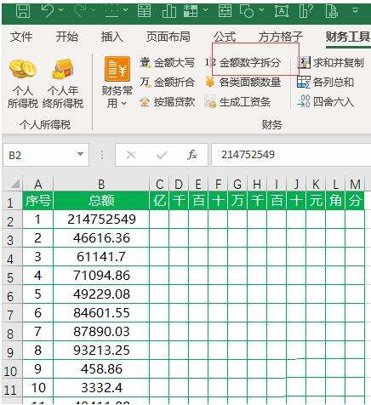Click the 生成工资条 icon
This screenshot has height=405, width=371.
210,102
